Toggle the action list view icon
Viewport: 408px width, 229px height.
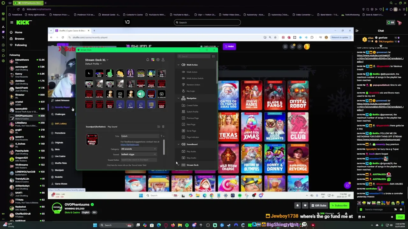(214, 56)
